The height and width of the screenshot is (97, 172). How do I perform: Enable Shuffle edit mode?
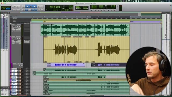point(3,7)
